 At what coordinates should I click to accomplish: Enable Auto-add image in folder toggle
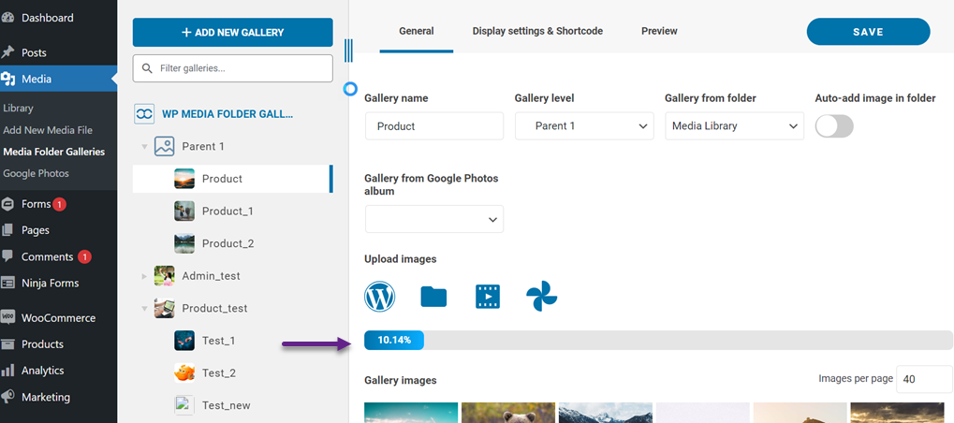[x=834, y=126]
